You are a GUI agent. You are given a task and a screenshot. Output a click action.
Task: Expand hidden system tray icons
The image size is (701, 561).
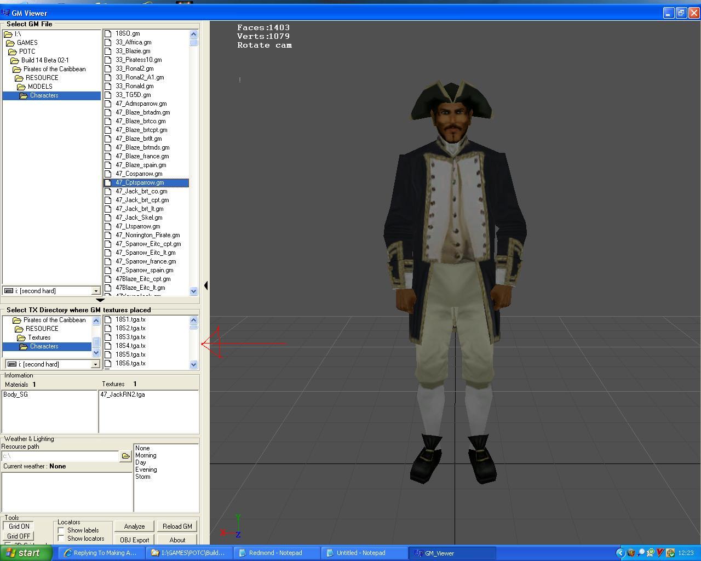pos(620,553)
